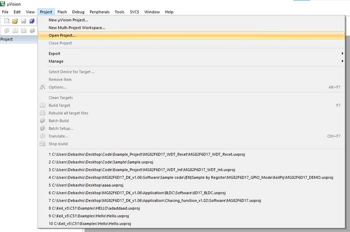Click the Batch Build toolbar icon
Viewport: 350px width, 232px height.
tap(32, 30)
